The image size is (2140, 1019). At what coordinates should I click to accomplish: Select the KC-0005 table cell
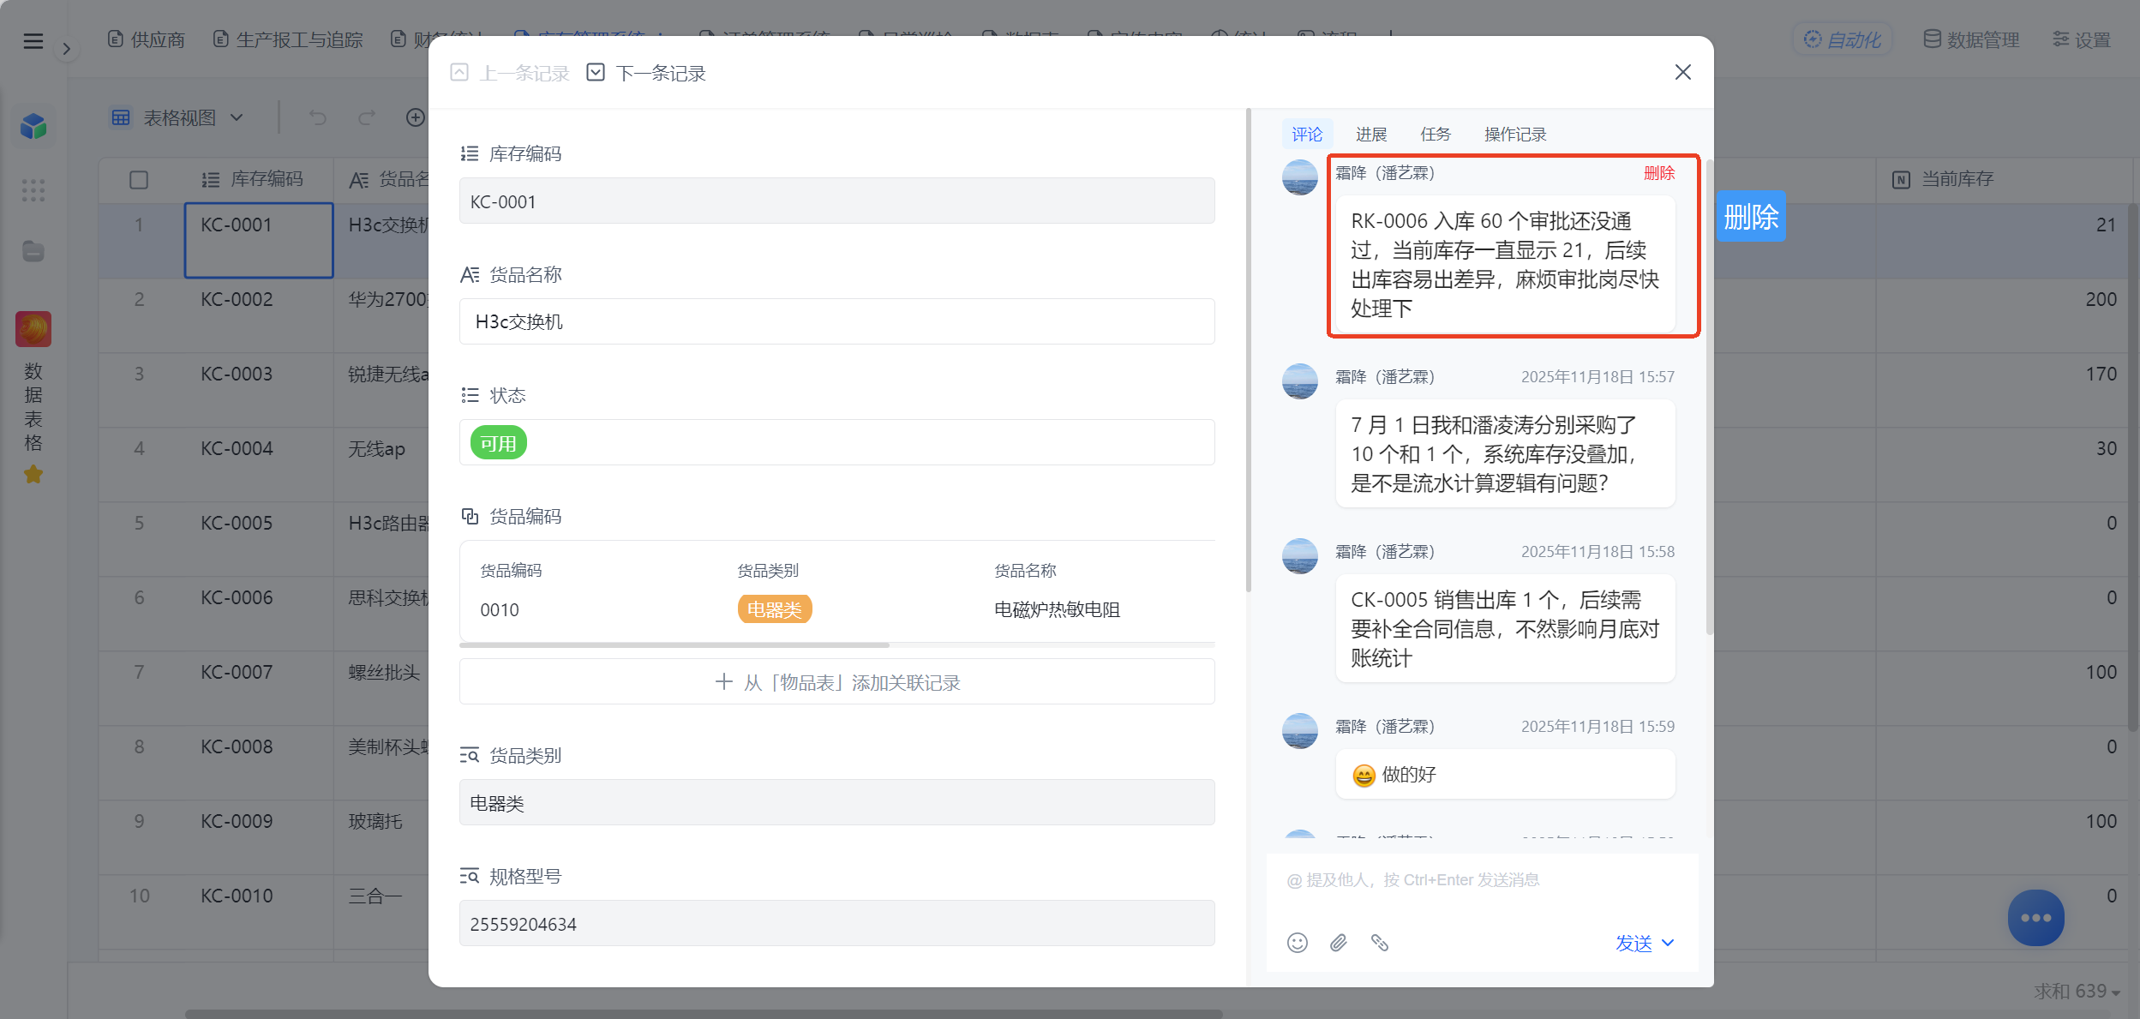coord(259,538)
